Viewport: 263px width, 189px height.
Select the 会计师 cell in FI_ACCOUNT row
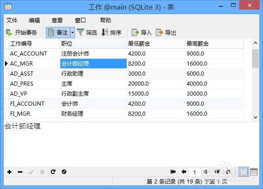tap(93, 104)
